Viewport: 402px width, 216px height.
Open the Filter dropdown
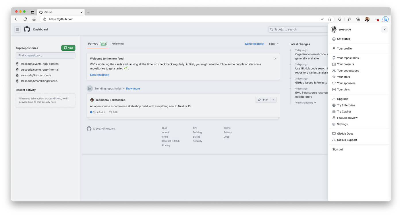point(274,44)
